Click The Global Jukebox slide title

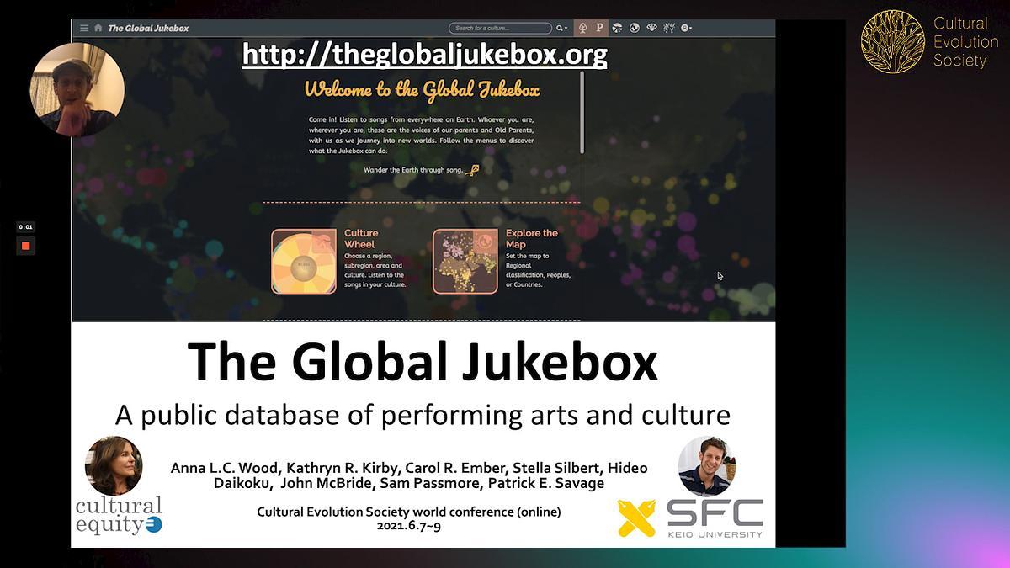(422, 363)
